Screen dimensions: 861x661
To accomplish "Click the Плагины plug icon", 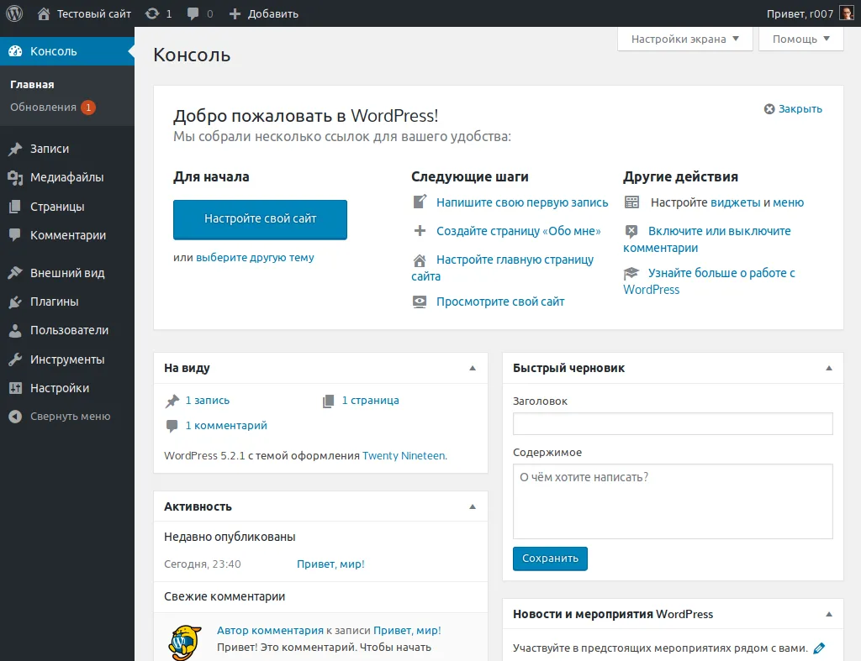I will click(15, 302).
